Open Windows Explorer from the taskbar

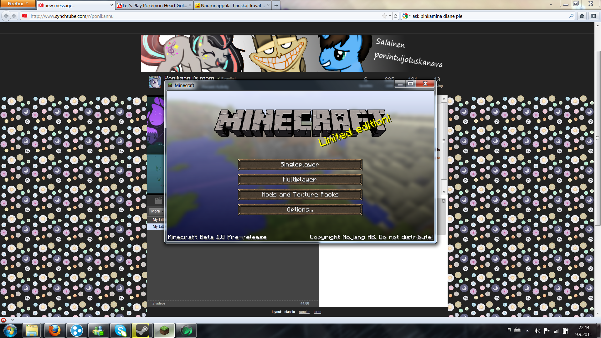[32, 330]
